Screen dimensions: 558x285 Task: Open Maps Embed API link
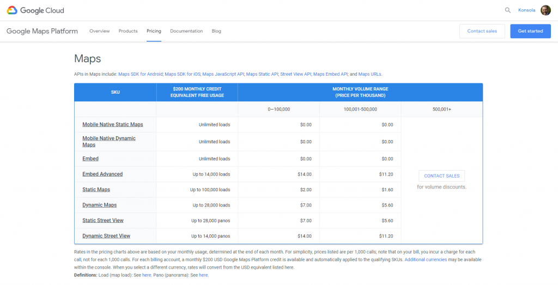pos(330,74)
